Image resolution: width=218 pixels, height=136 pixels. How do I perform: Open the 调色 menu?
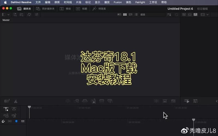[x=128, y=2]
